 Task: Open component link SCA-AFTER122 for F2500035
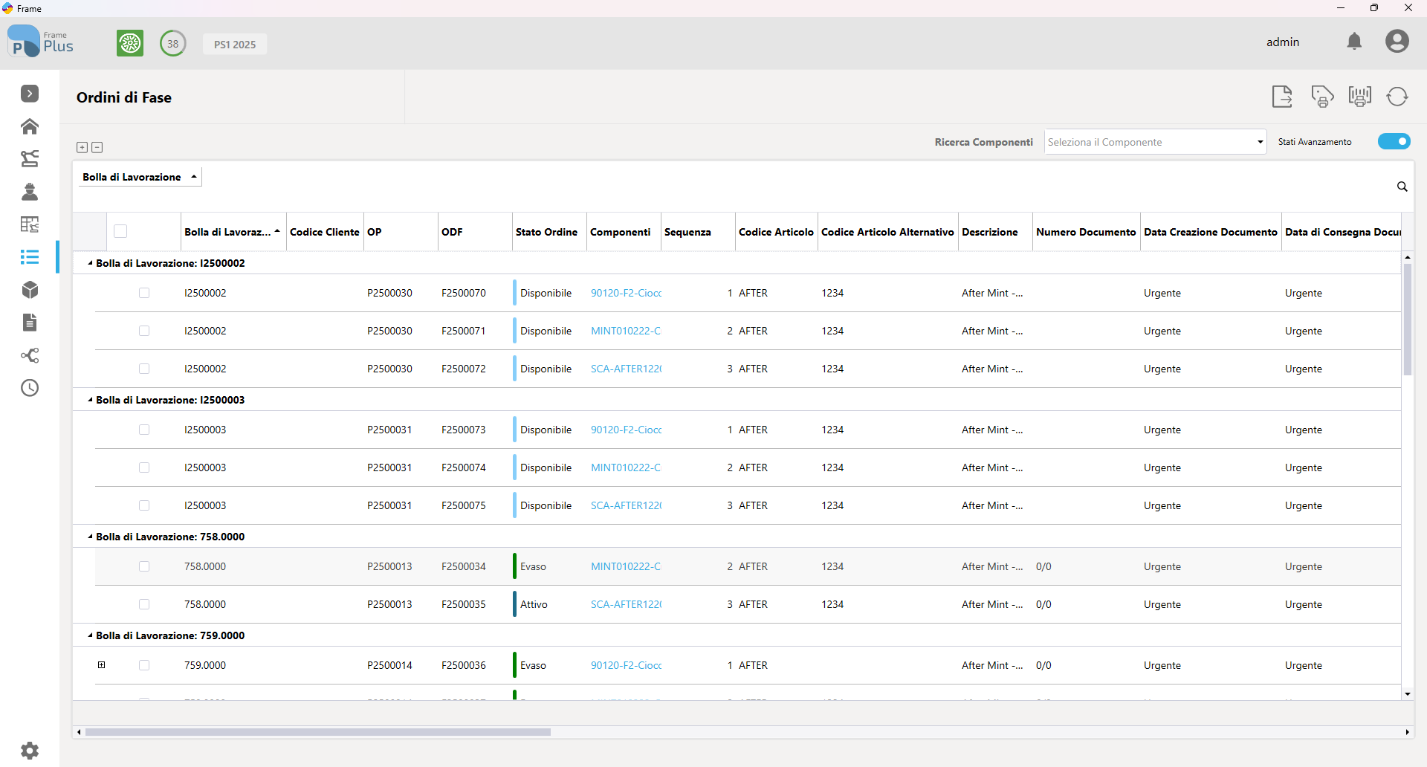(x=626, y=604)
